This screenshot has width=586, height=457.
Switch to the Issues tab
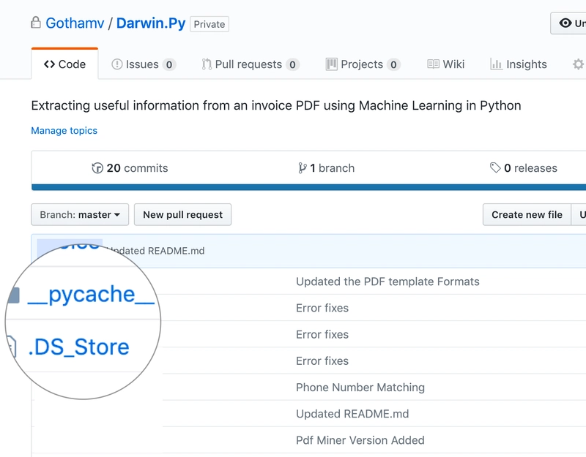pos(144,64)
